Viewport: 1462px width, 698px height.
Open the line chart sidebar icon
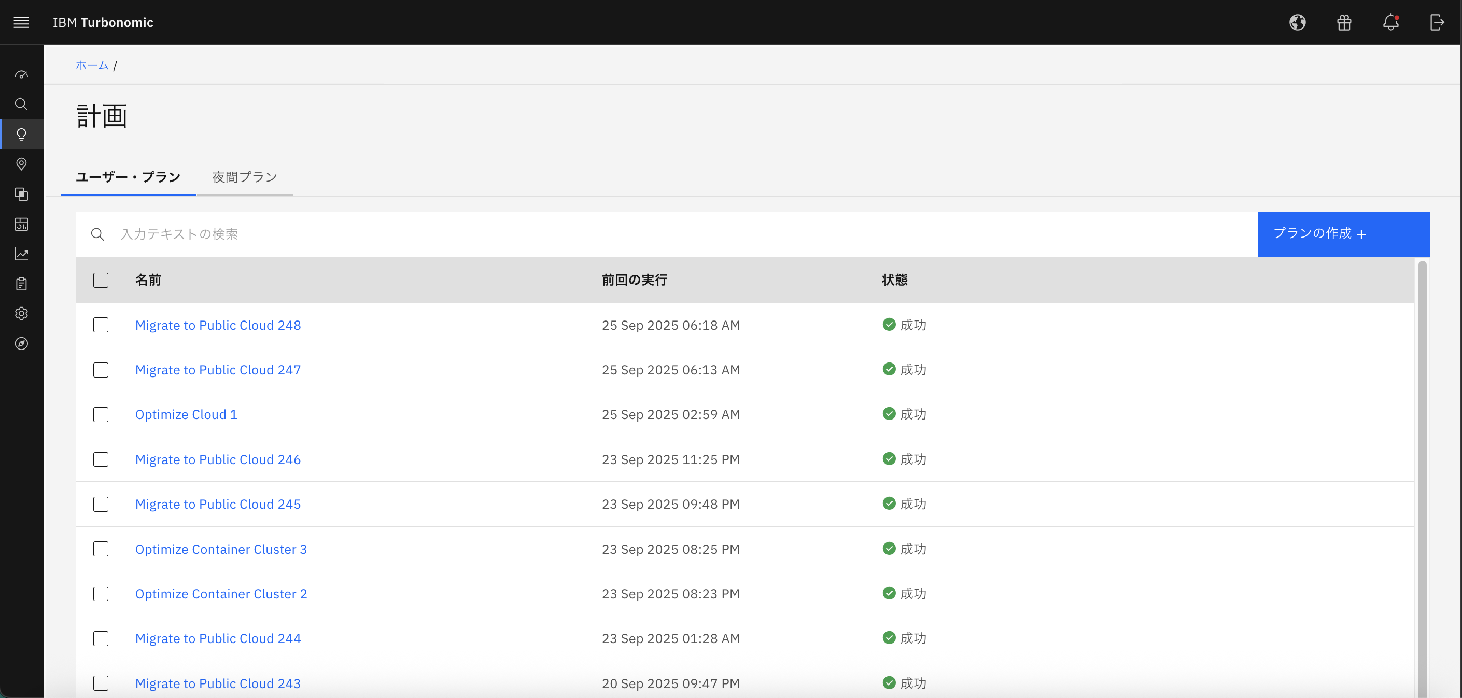pos(21,254)
